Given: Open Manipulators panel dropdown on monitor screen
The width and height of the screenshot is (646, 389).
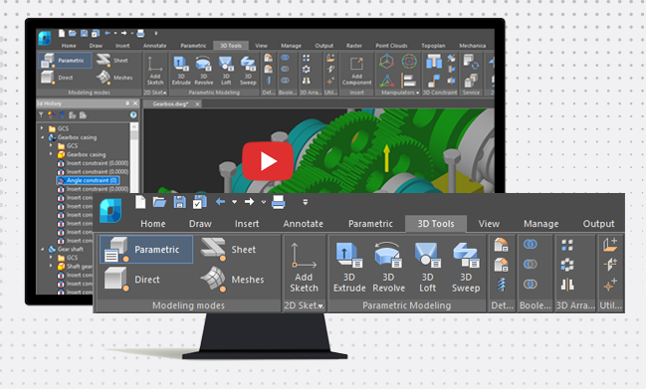Looking at the screenshot, I should click(x=417, y=94).
